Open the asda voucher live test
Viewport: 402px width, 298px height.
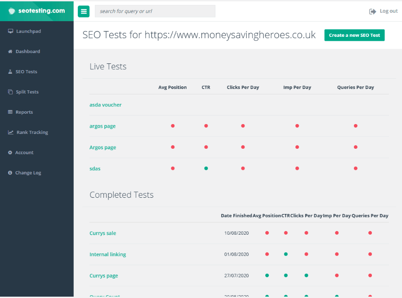[x=105, y=104]
